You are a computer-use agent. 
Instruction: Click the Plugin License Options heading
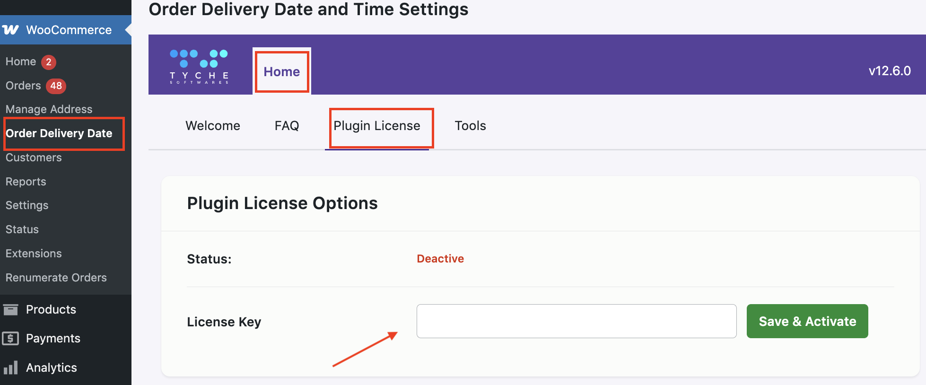click(282, 203)
